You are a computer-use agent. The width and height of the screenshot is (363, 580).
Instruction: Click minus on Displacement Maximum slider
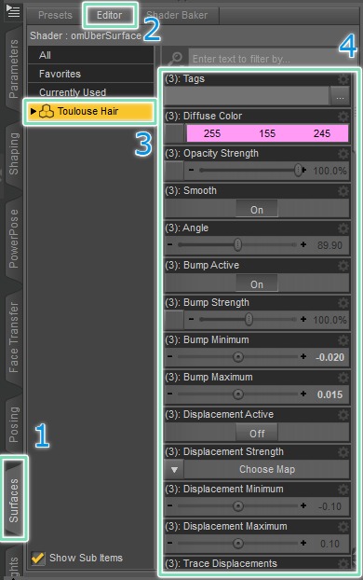tap(170, 543)
